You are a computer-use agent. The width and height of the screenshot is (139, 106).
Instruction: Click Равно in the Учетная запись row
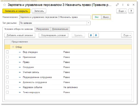pos(66,72)
